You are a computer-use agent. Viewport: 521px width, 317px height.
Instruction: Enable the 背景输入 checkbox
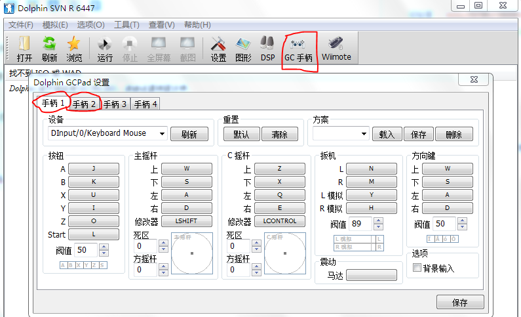coord(417,267)
